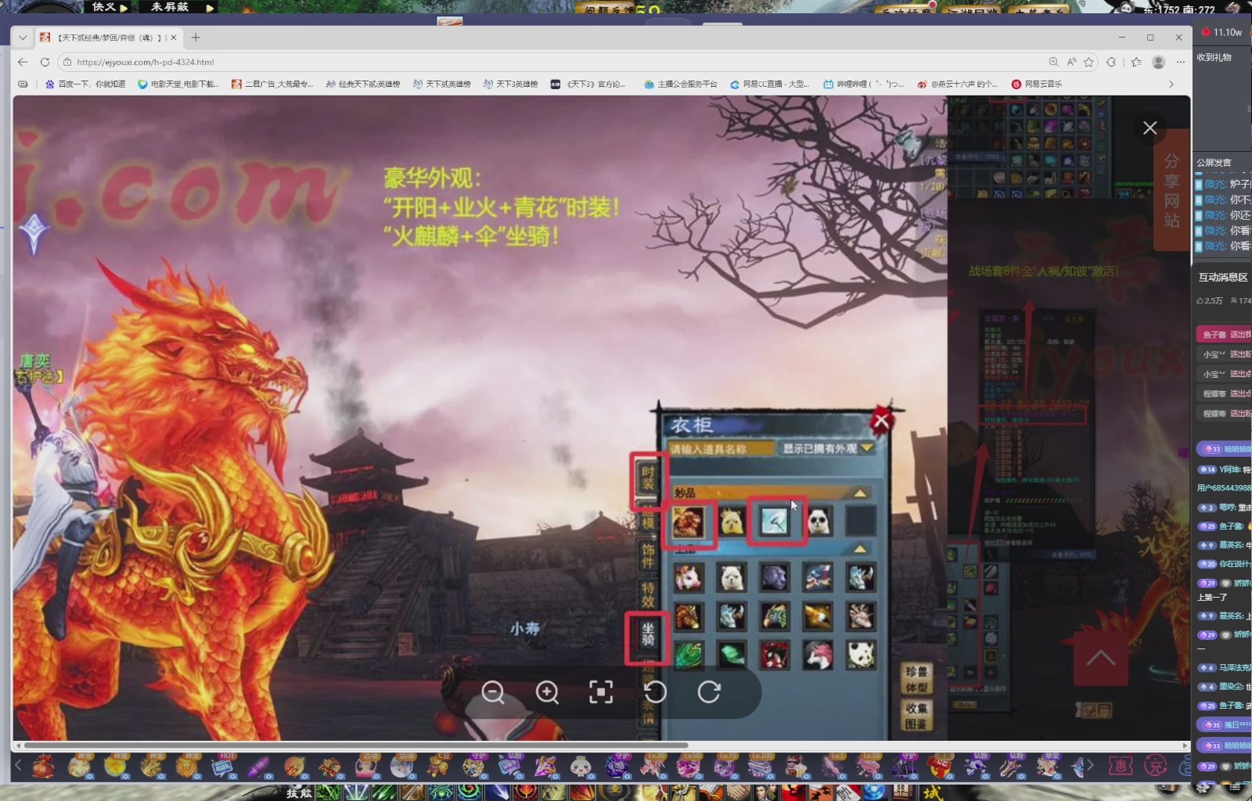This screenshot has width=1252, height=801.
Task: Open the page zoom magnifier in the address bar
Action: [1054, 62]
